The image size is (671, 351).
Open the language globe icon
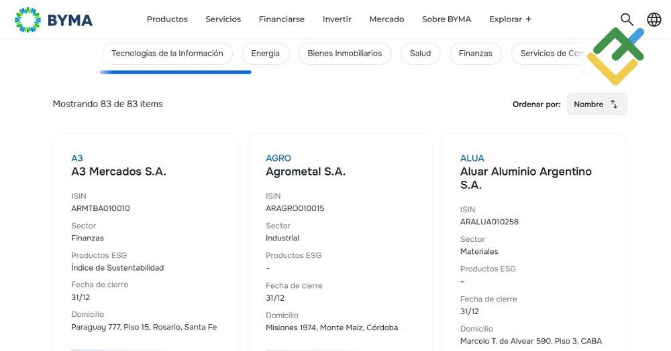click(654, 19)
